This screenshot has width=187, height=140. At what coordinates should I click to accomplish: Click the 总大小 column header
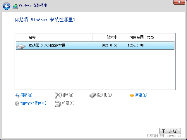point(106,37)
